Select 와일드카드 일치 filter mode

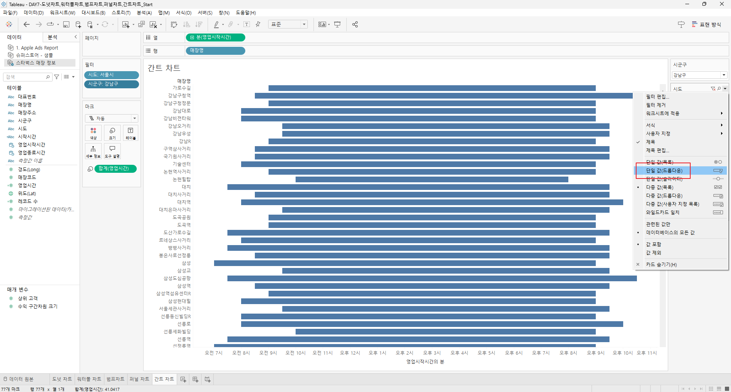681,212
